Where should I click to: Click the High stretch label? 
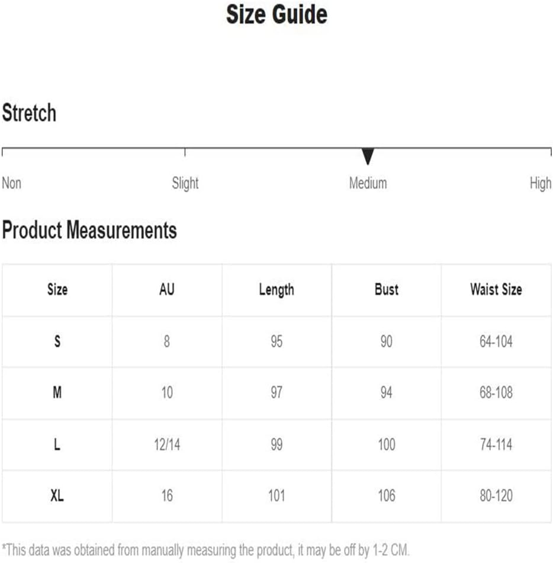pyautogui.click(x=541, y=184)
